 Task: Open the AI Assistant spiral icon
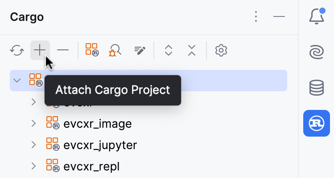(x=316, y=52)
